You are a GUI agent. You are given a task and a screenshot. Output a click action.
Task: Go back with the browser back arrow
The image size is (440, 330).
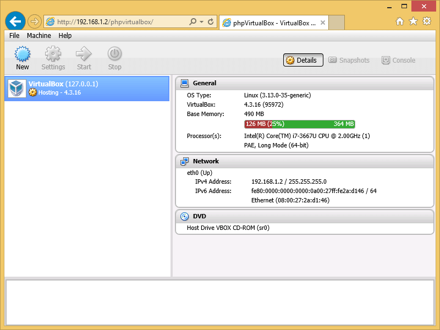point(15,21)
